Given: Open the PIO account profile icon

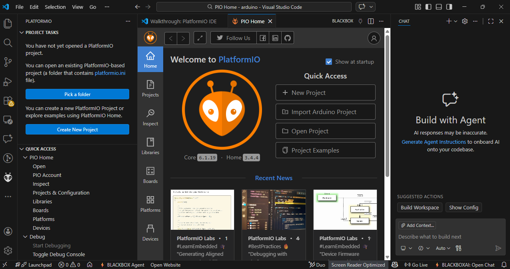Looking at the screenshot, I should [x=374, y=38].
